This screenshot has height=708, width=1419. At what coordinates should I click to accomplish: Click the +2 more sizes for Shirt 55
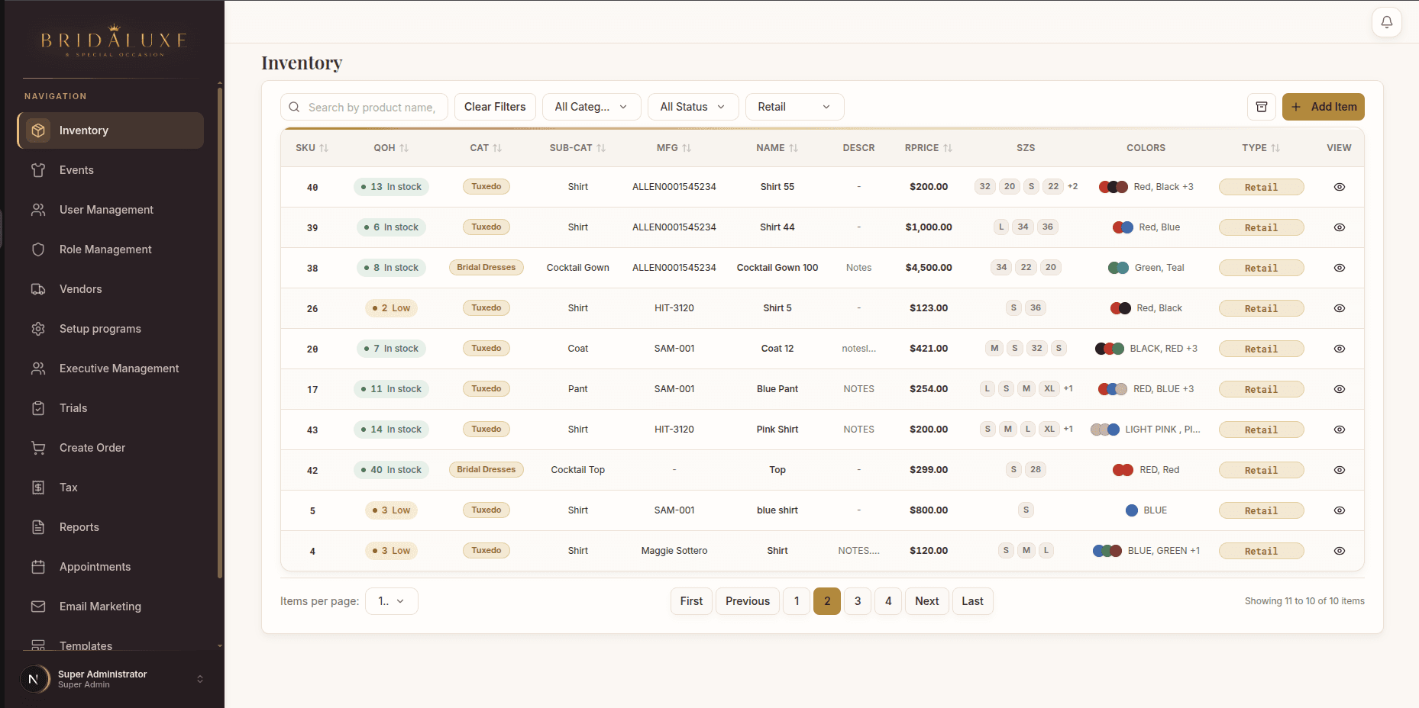(x=1073, y=187)
